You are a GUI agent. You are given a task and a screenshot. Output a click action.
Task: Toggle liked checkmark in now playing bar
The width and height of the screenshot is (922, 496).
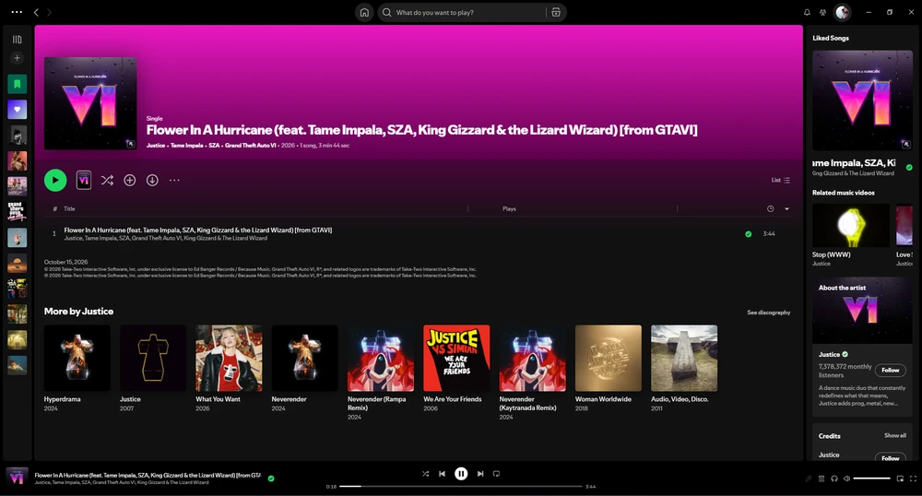(x=271, y=478)
